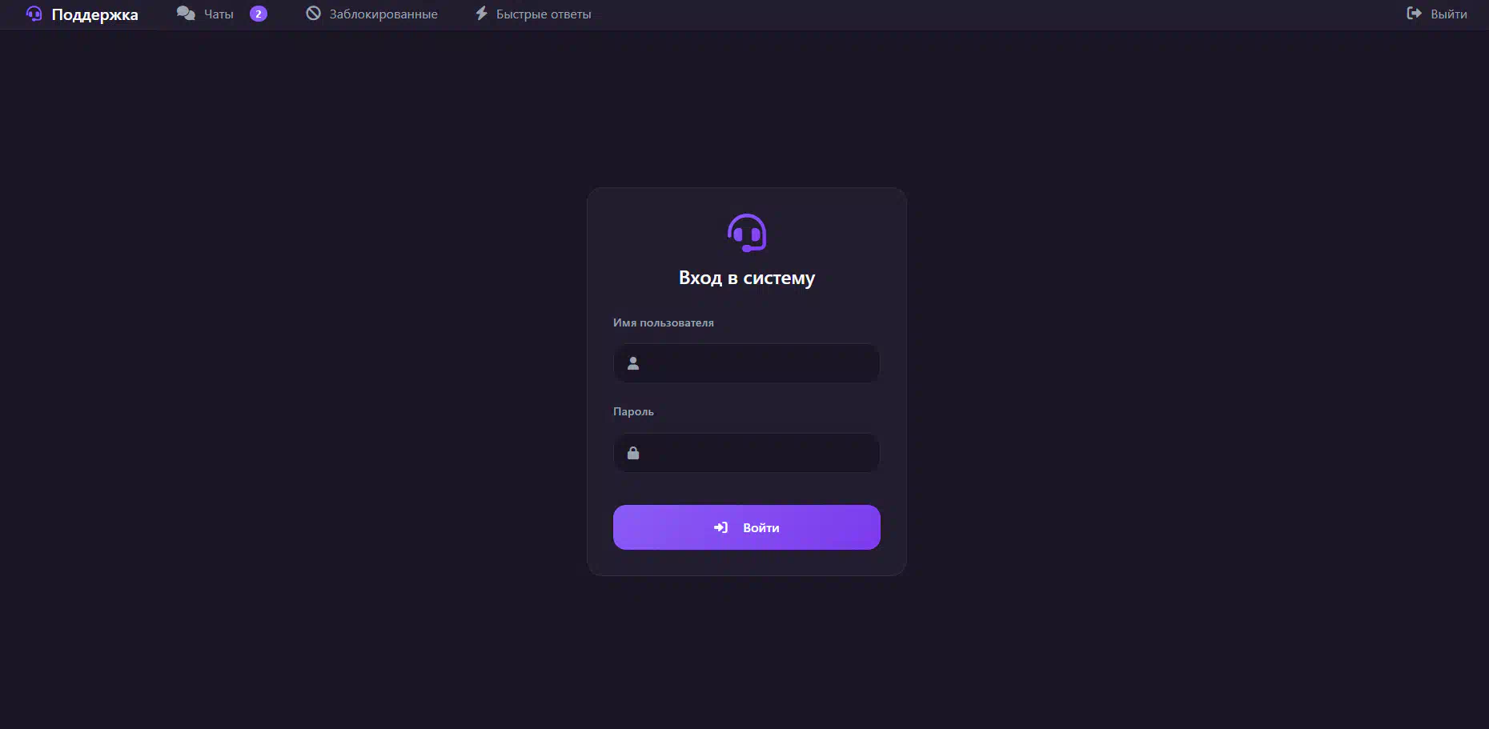
Task: Click the unread chats badge showing 2
Action: pos(258,14)
